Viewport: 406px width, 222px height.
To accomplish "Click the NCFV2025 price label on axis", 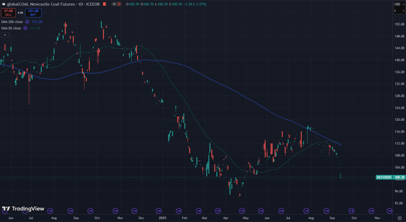I will (x=384, y=177).
